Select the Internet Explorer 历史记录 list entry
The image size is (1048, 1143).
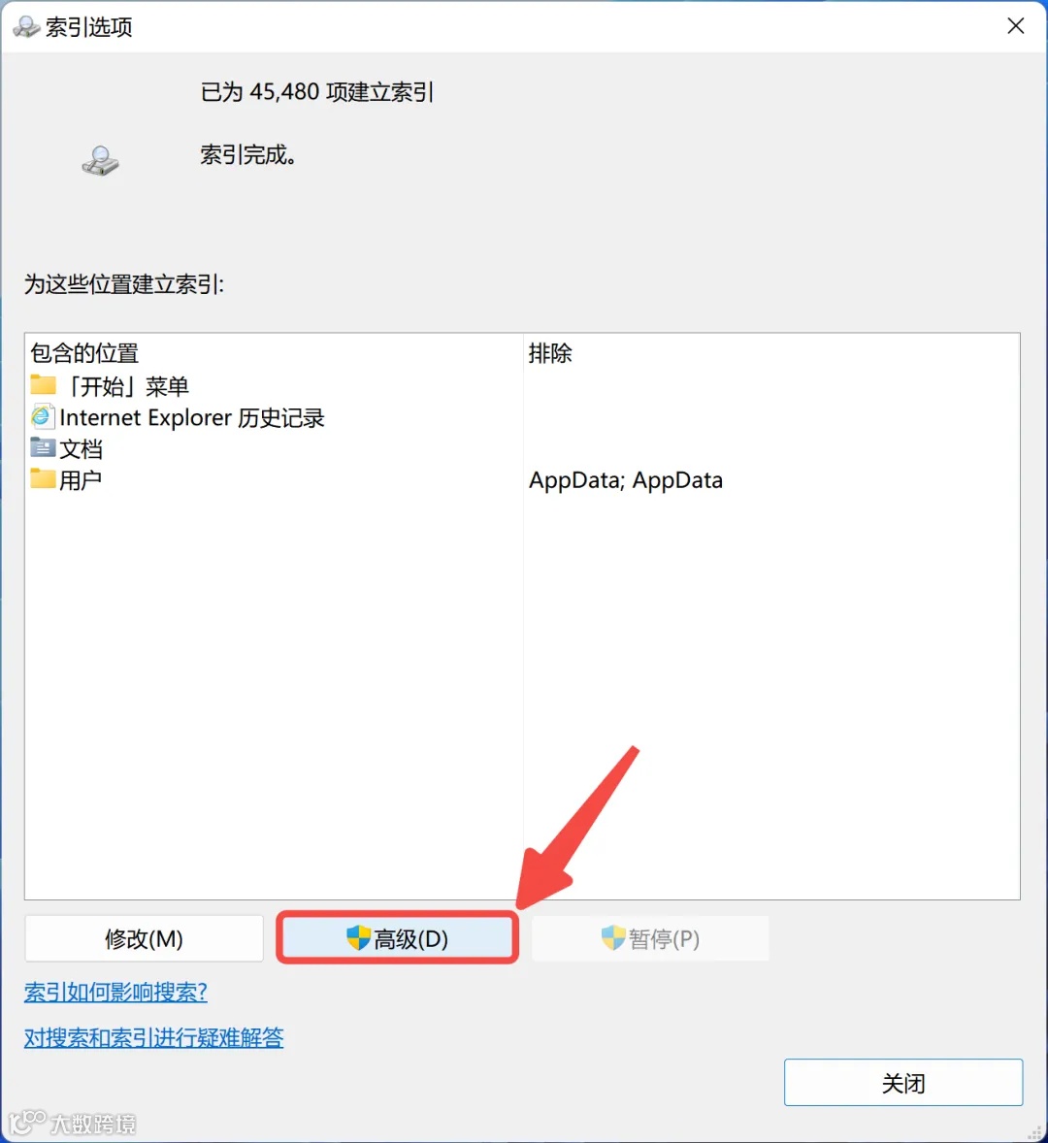(x=192, y=417)
